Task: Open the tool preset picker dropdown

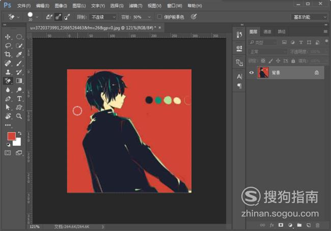Action: click(18, 17)
